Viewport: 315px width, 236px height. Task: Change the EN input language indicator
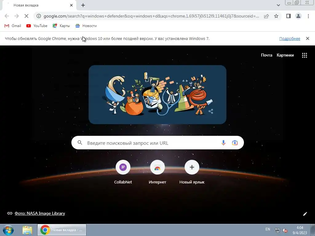[x=268, y=229]
